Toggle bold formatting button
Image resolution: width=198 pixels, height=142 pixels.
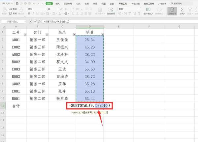click(x=28, y=14)
